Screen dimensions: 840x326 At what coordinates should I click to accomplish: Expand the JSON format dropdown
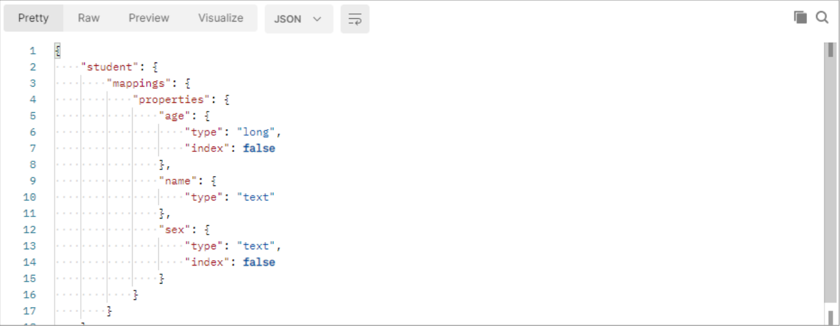298,19
